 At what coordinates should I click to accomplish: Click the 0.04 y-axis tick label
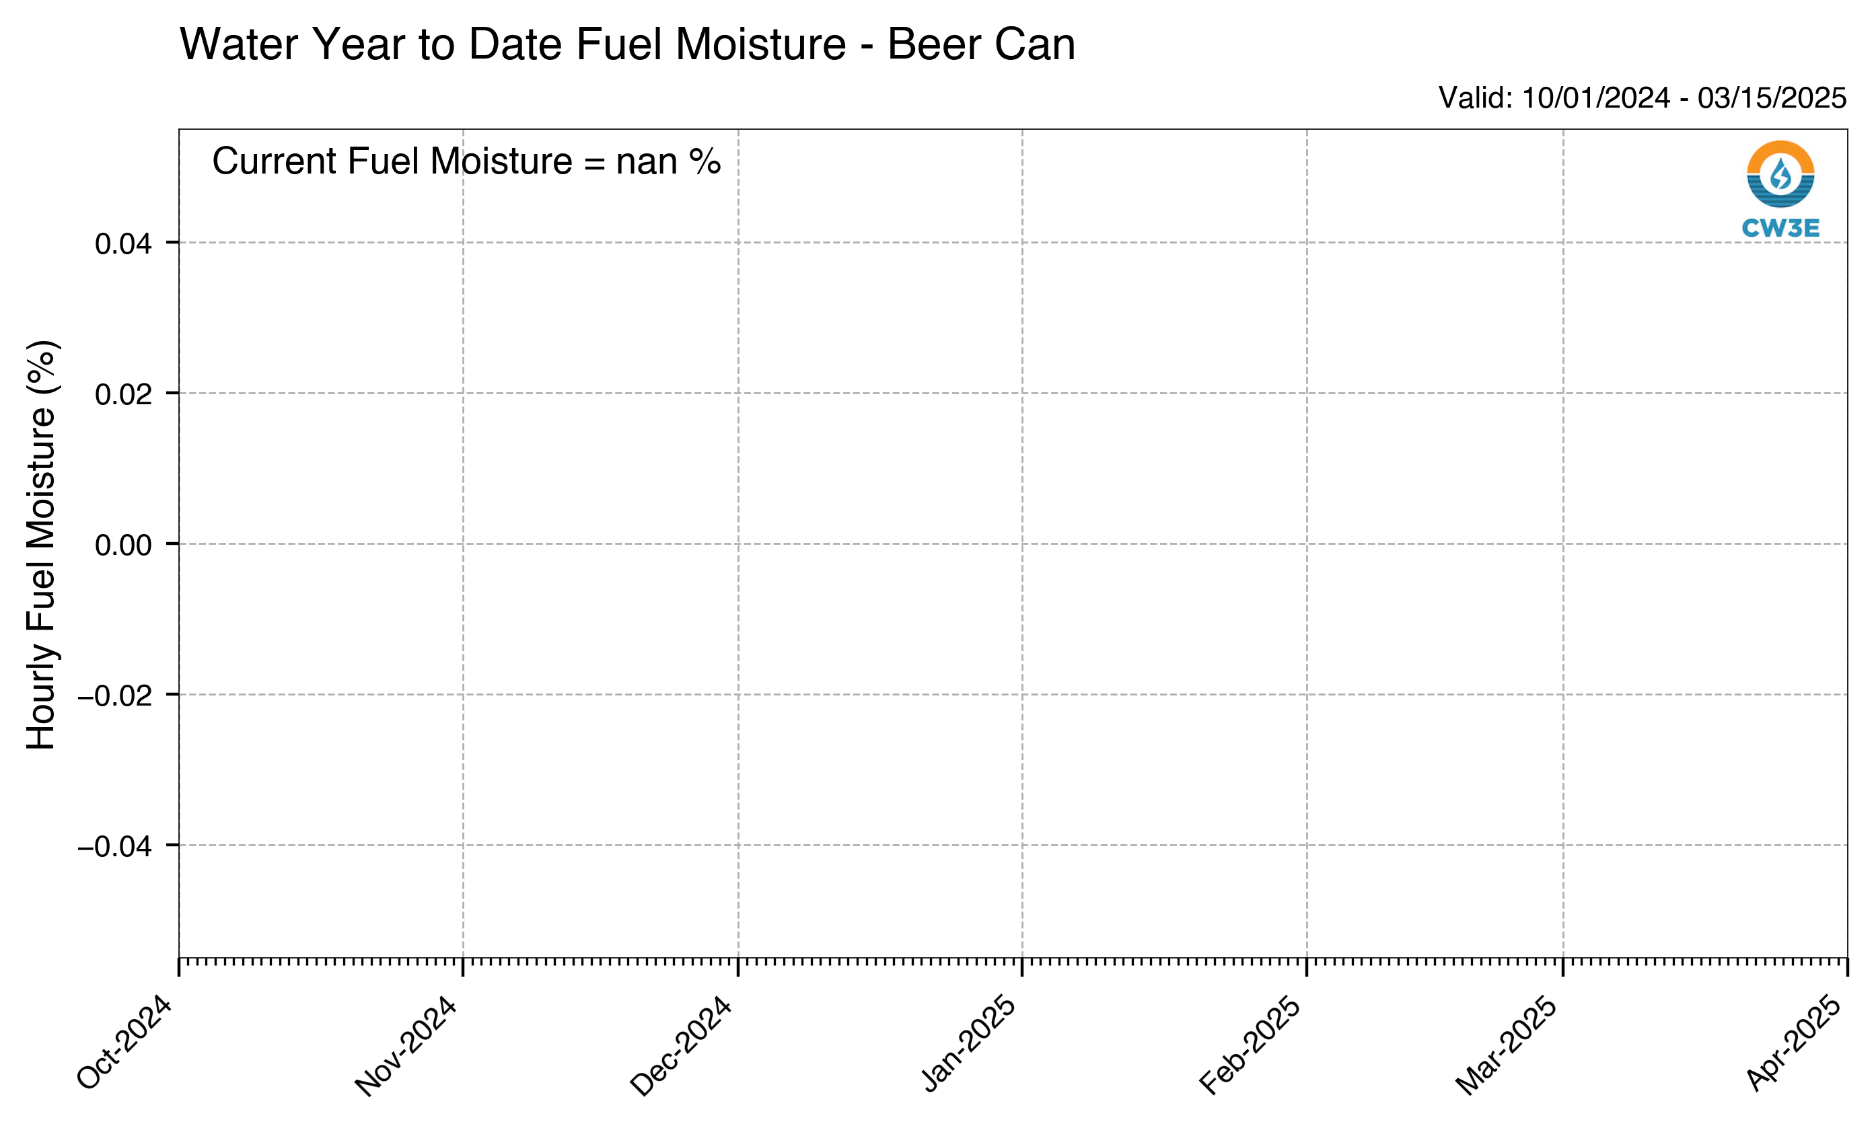(x=123, y=244)
